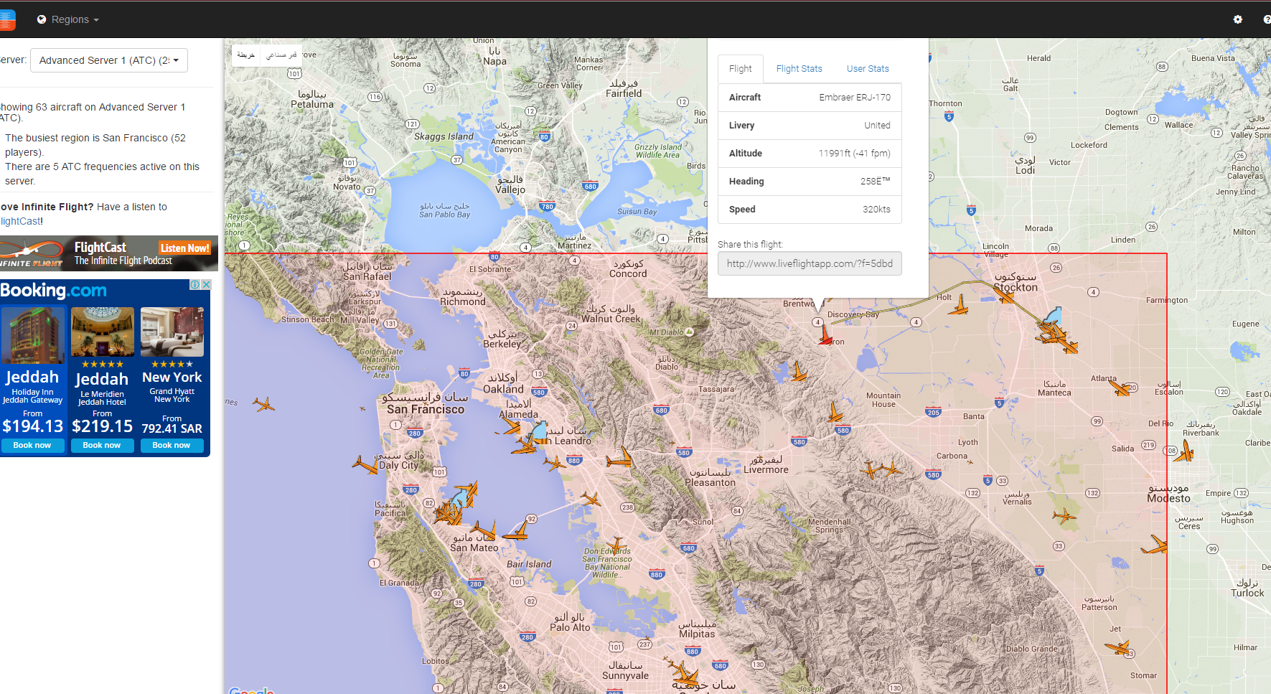Book now for Grand Hyatt New York
This screenshot has height=694, width=1271.
(x=172, y=446)
